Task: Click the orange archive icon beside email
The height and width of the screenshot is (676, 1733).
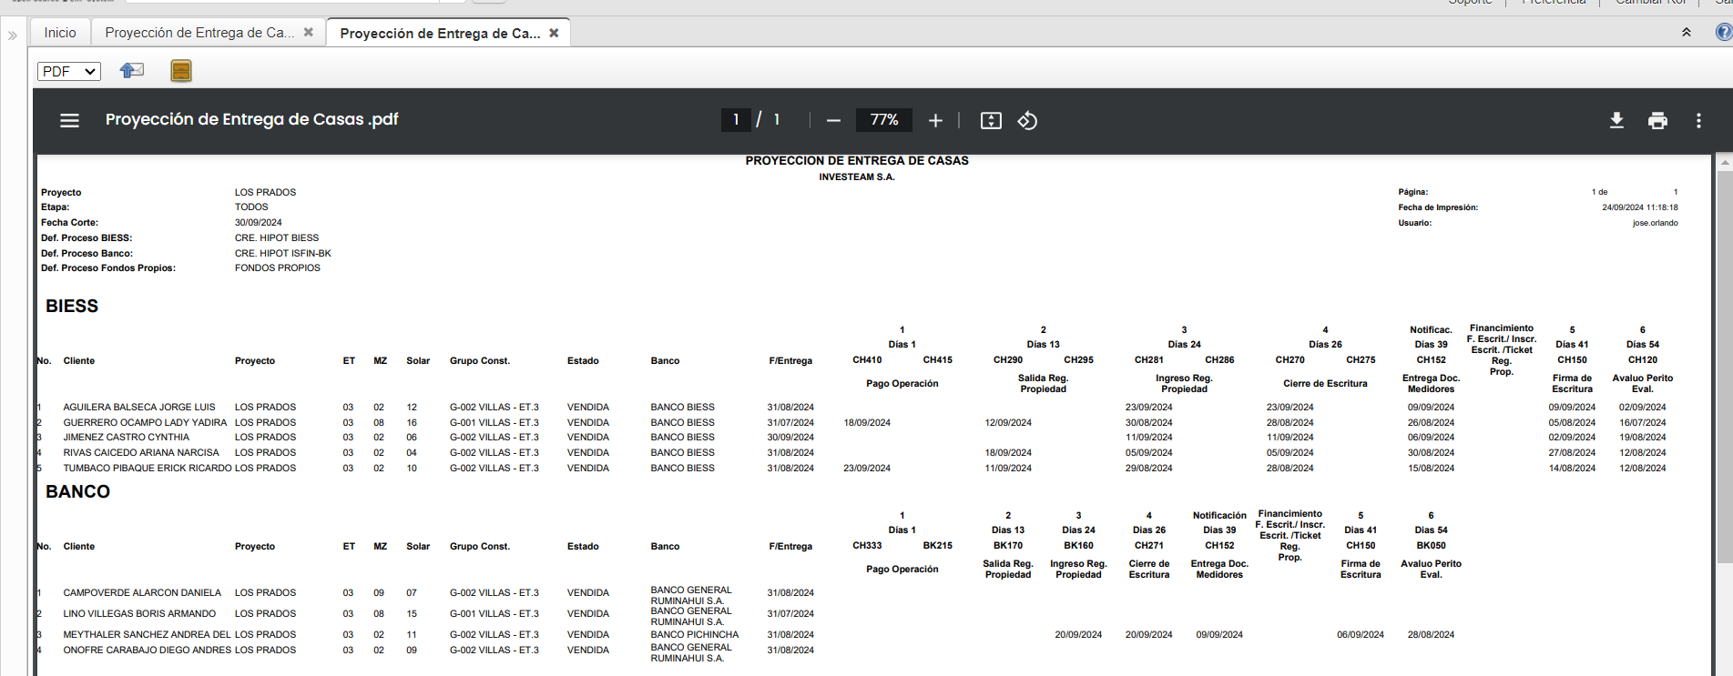Action: [x=181, y=71]
